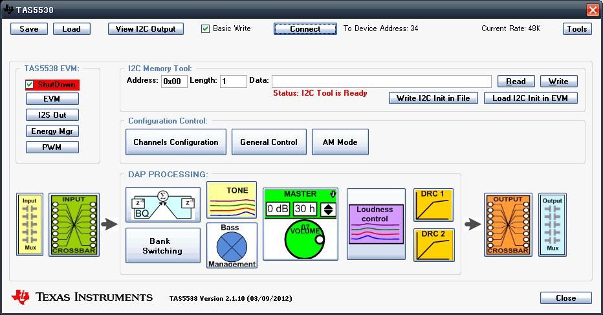Image resolution: width=603 pixels, height=315 pixels.
Task: Open the BQ biquad filter block
Action: coord(162,204)
